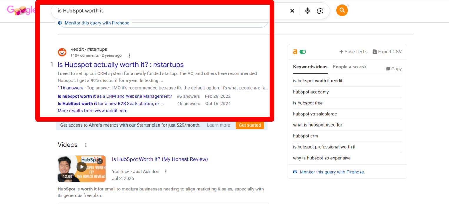
Task: Click 'Reddit · r/startups' source label
Action: 89,49
